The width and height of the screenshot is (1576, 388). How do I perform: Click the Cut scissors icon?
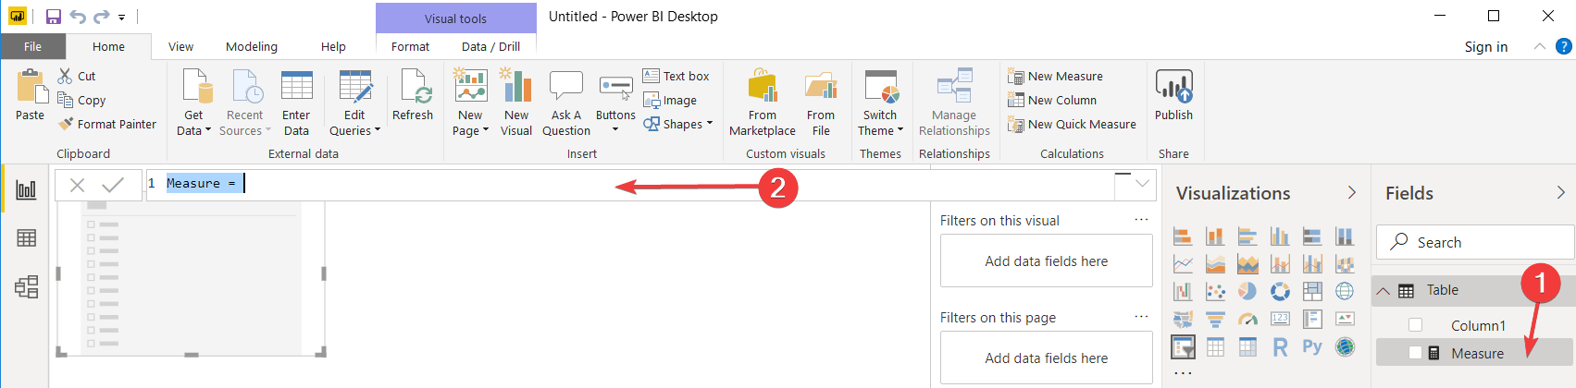(65, 76)
